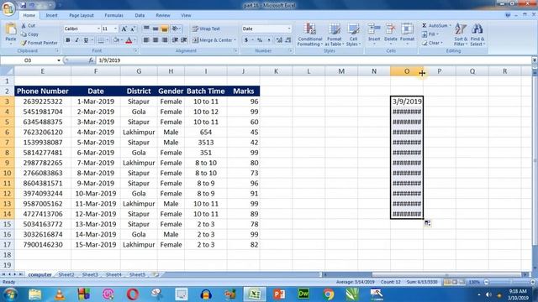
Task: Switch to the View tab
Action: point(186,15)
